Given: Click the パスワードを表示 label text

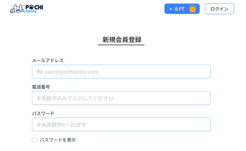Looking at the screenshot, I should point(58,140).
